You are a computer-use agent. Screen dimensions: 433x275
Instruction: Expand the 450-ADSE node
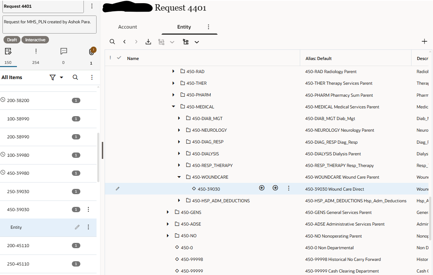click(168, 224)
